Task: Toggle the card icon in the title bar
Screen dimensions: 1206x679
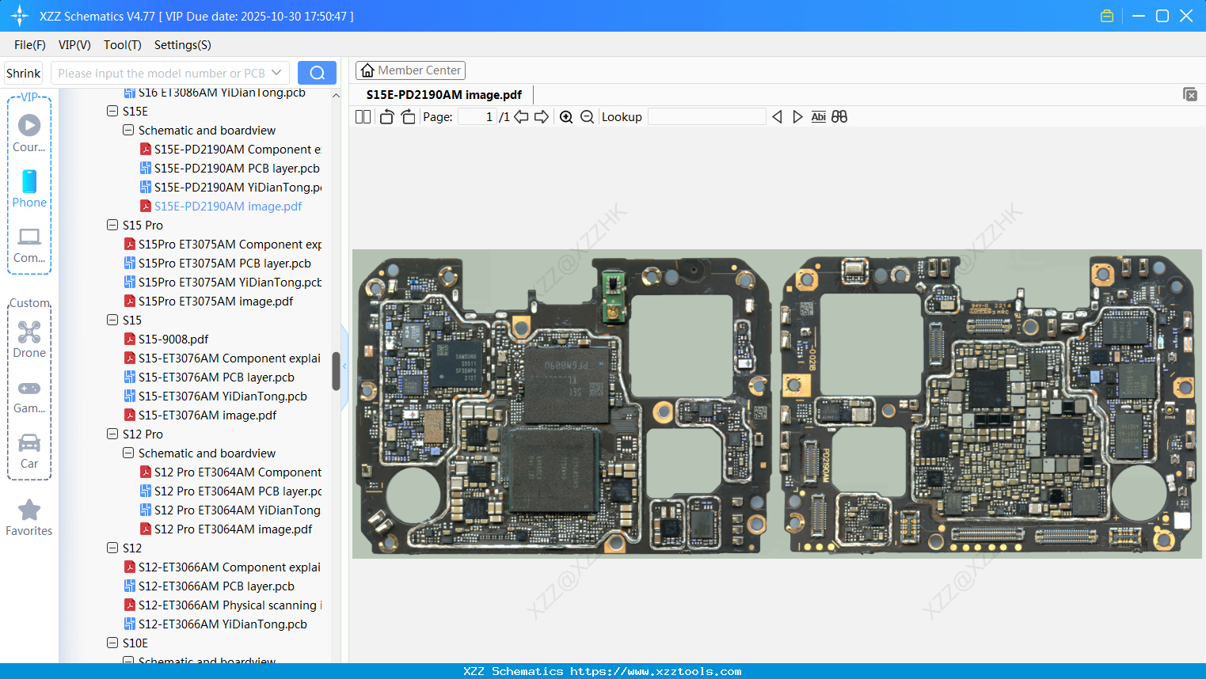Action: point(1106,15)
